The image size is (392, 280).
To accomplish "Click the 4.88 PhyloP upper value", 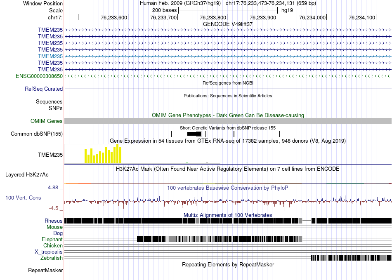I will (x=53, y=188).
